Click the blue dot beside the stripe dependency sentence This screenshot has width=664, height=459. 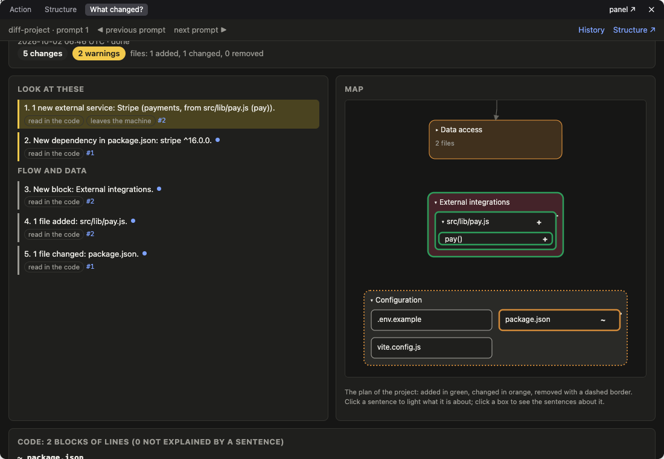click(218, 140)
